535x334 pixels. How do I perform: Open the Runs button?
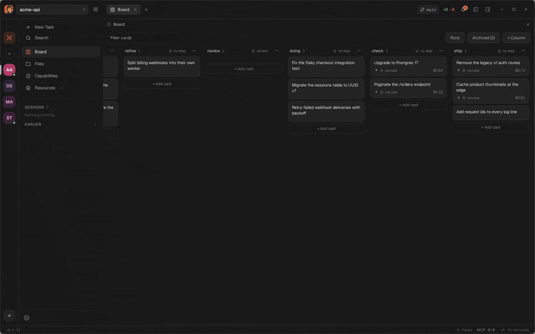coord(455,38)
